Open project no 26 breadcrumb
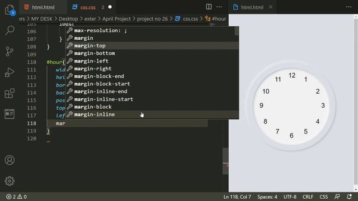The height and width of the screenshot is (201, 358). 152,18
